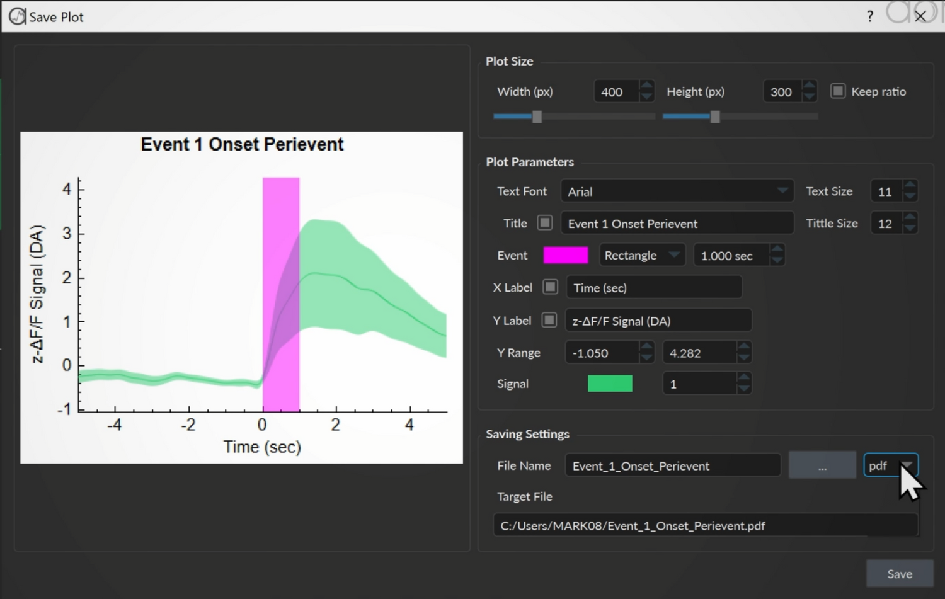Click the X Label Time (sec) field
The width and height of the screenshot is (945, 599).
tap(654, 288)
